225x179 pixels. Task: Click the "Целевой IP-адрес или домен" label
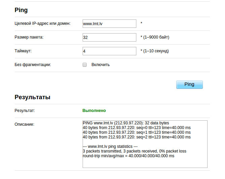43,23
